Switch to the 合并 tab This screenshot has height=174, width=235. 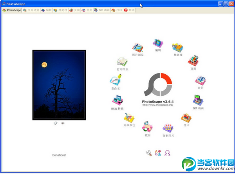click(87, 10)
